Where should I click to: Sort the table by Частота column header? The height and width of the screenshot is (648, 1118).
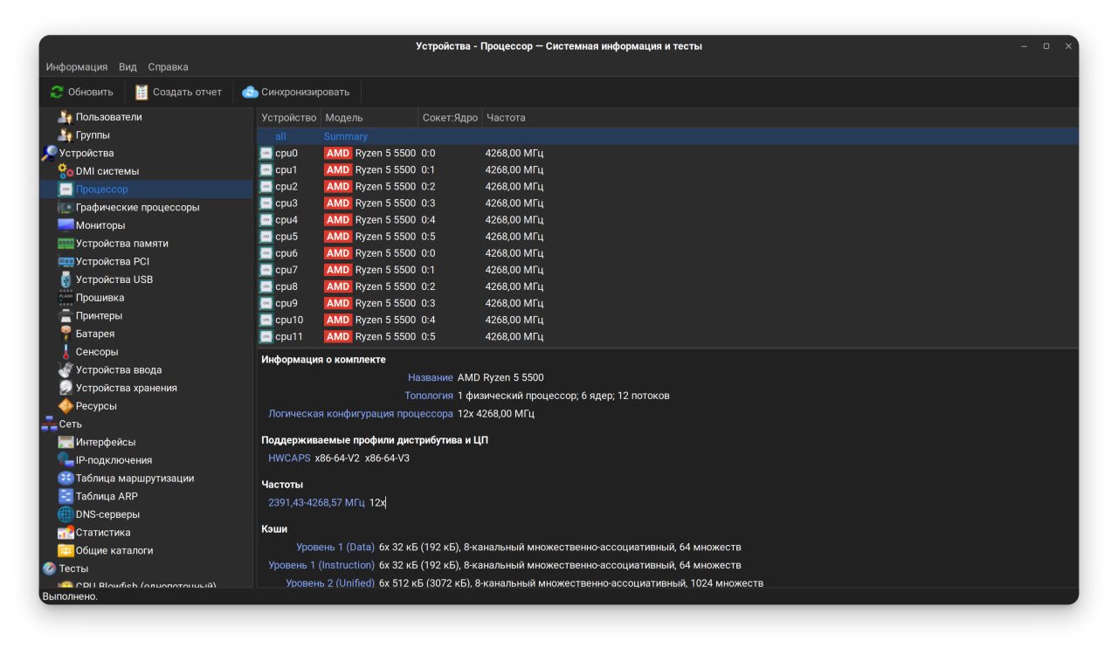point(506,118)
